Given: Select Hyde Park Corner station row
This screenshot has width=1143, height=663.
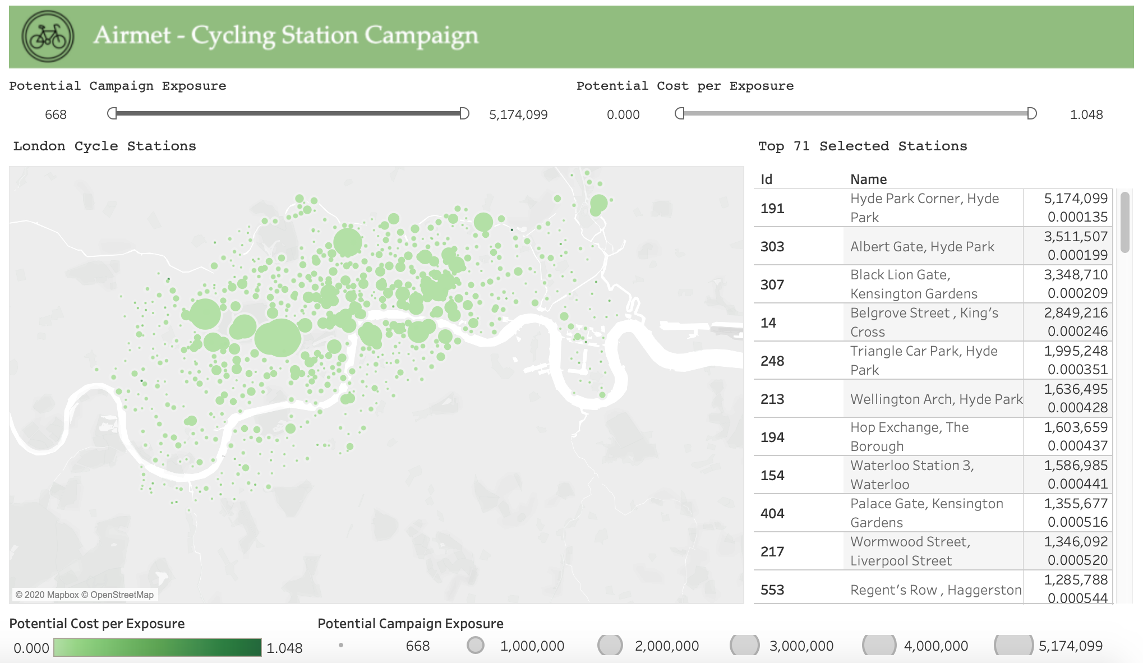Looking at the screenshot, I should (924, 208).
